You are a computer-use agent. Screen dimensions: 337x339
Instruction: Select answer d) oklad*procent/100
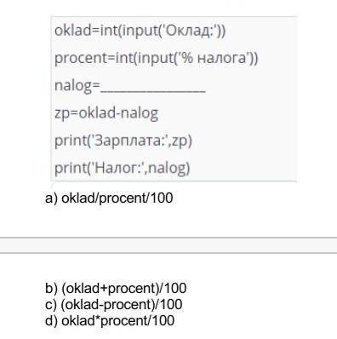click(x=110, y=320)
